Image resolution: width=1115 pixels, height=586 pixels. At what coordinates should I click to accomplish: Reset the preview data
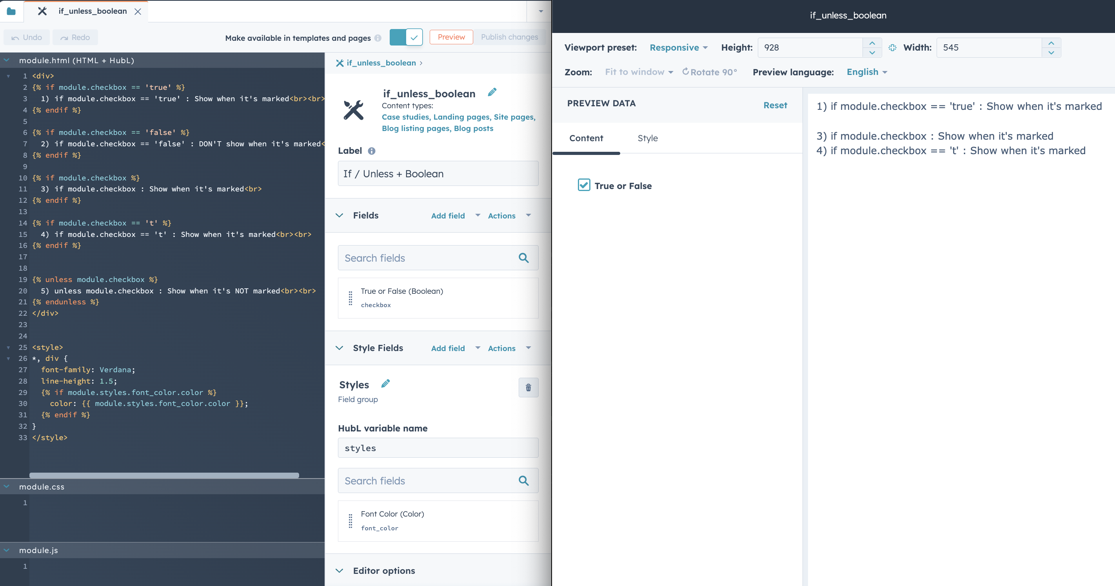[775, 105]
